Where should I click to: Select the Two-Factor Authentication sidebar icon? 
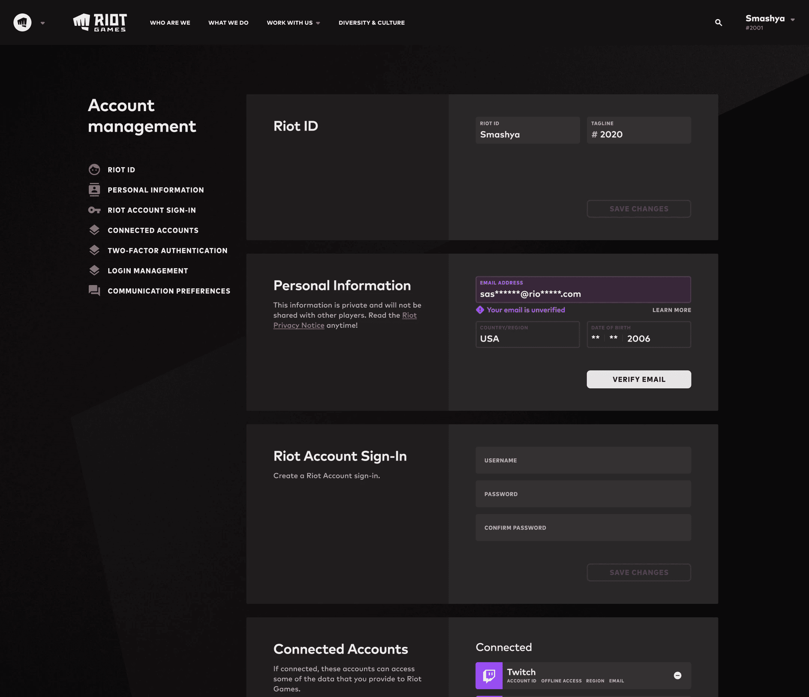[94, 250]
